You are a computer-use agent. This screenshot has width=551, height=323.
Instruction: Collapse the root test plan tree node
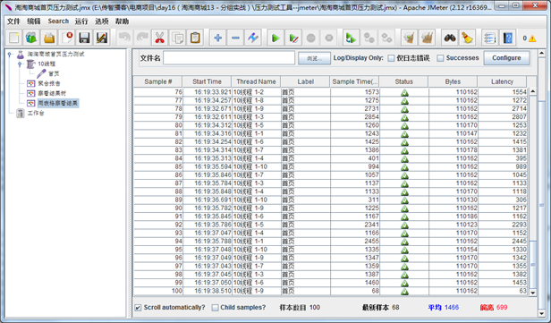[10, 54]
